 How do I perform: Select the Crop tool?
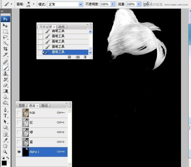pyautogui.click(x=5, y=49)
